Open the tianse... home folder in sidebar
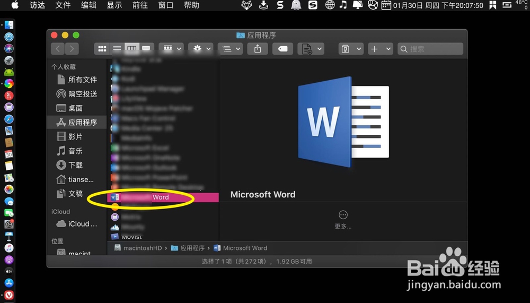This screenshot has width=530, height=303. pos(77,179)
